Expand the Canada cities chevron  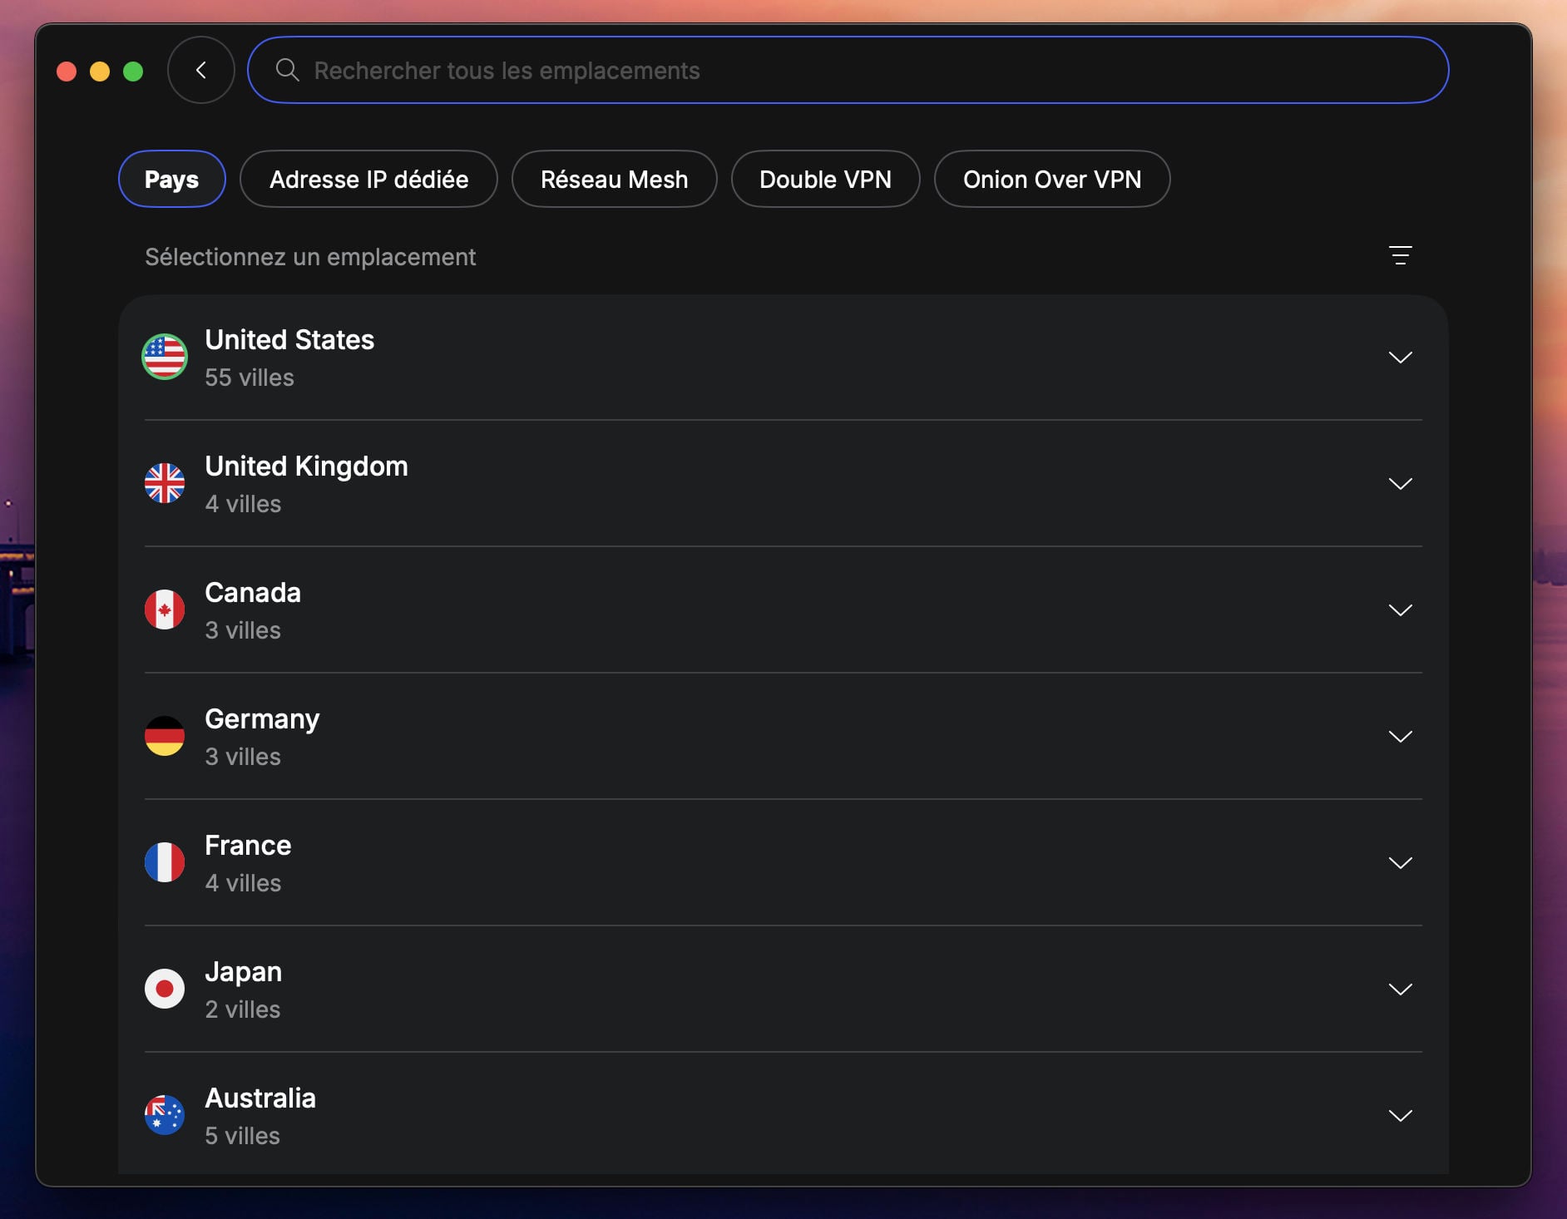coord(1400,610)
